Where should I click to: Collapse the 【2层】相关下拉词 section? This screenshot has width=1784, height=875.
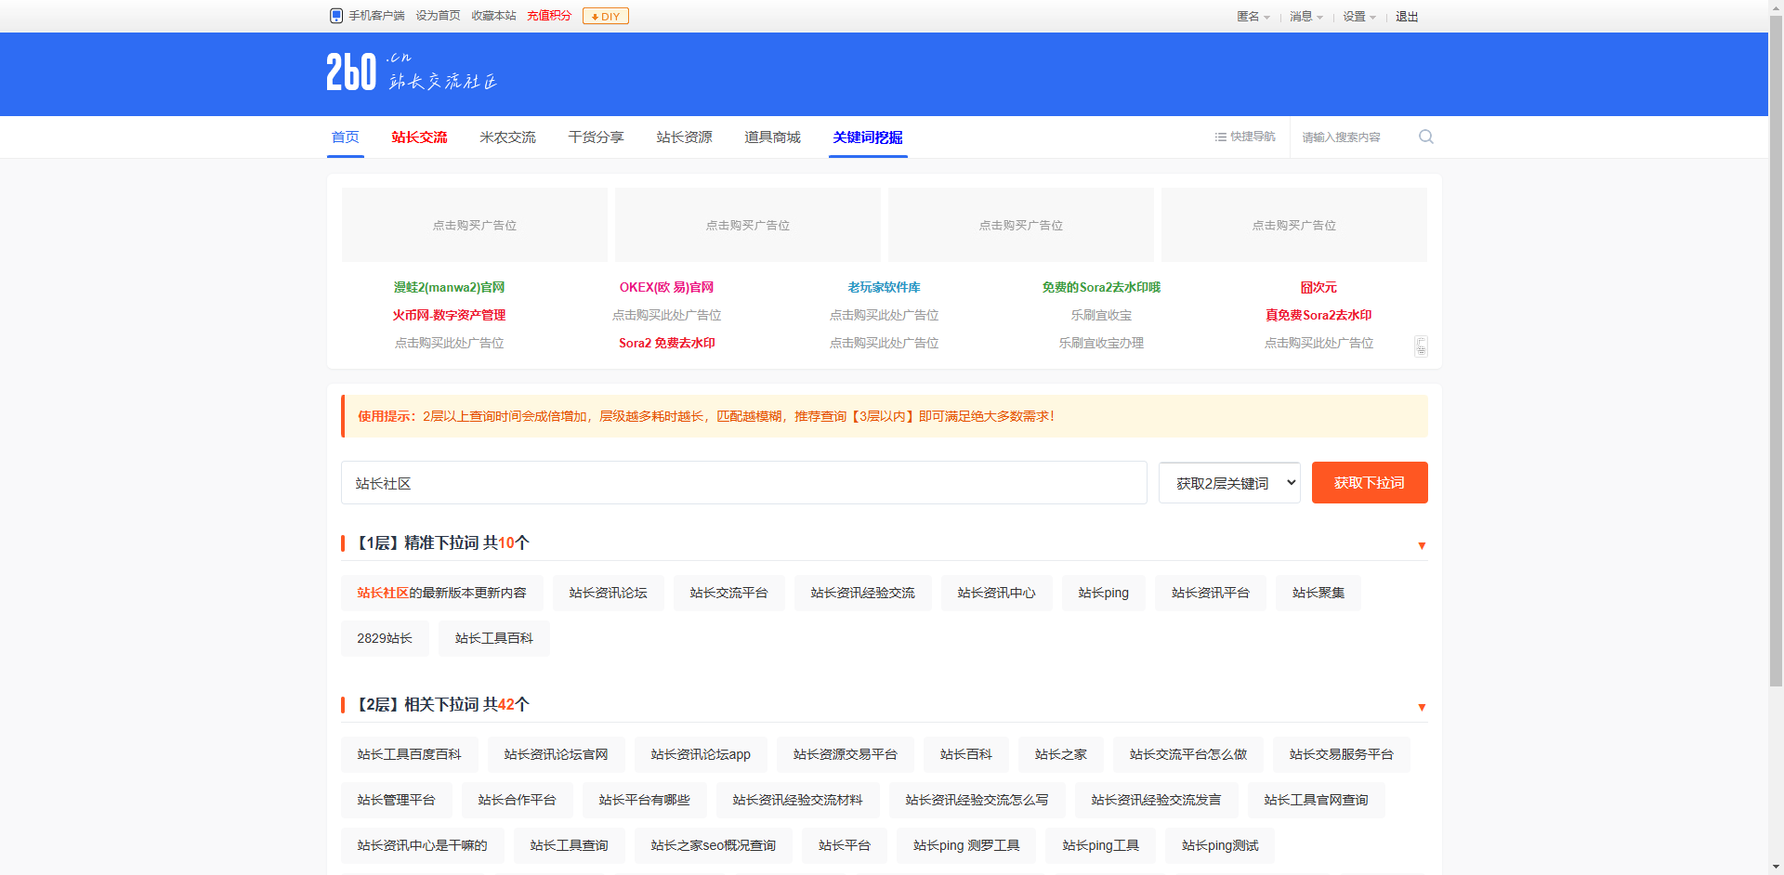pyautogui.click(x=1422, y=707)
